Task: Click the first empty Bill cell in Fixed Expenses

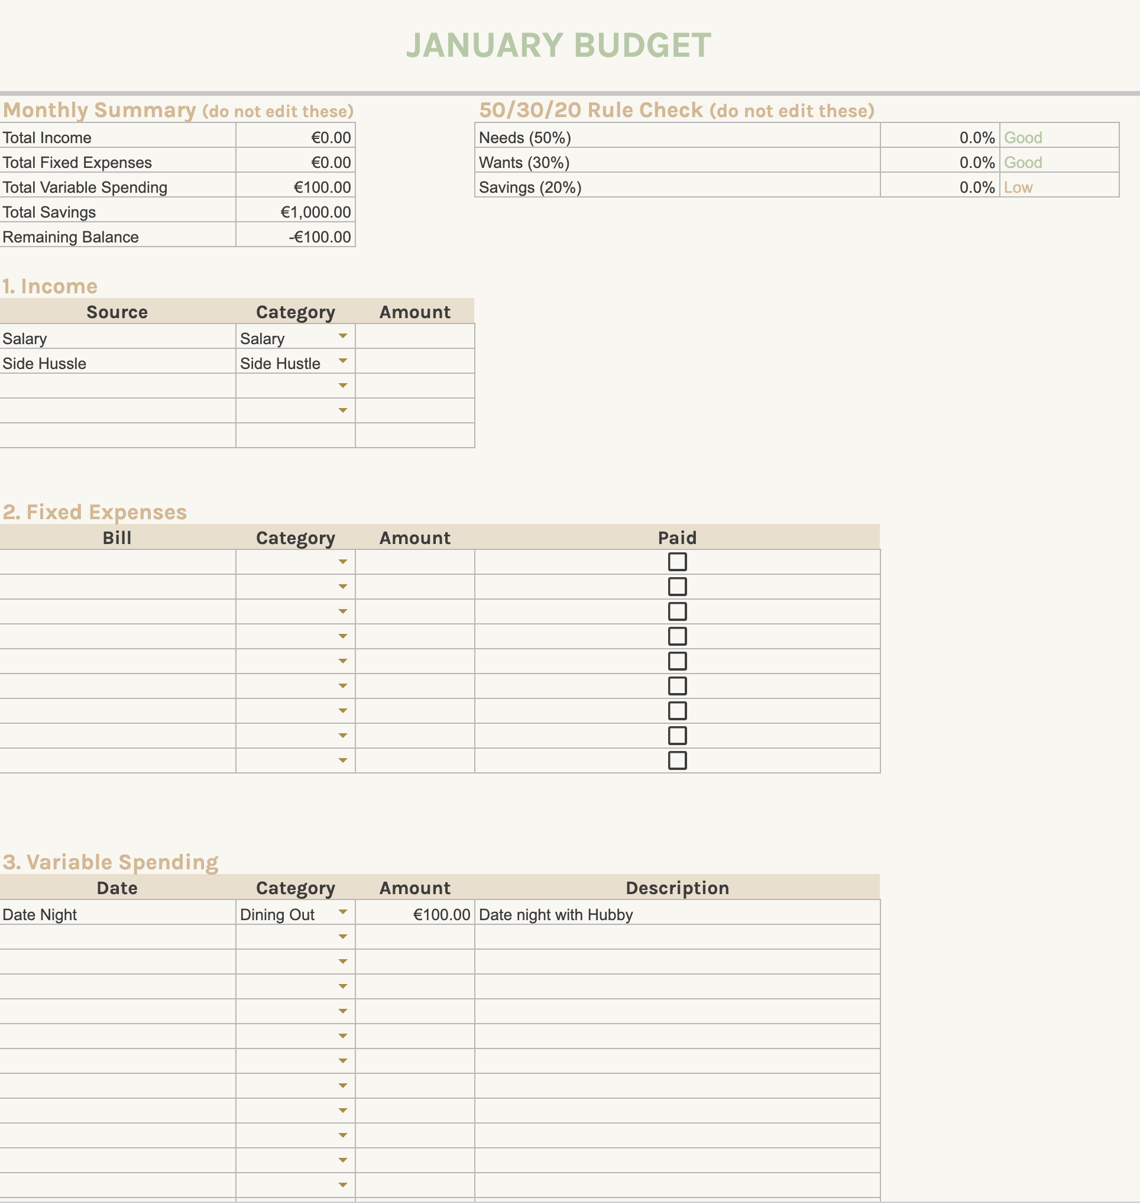Action: 117,562
